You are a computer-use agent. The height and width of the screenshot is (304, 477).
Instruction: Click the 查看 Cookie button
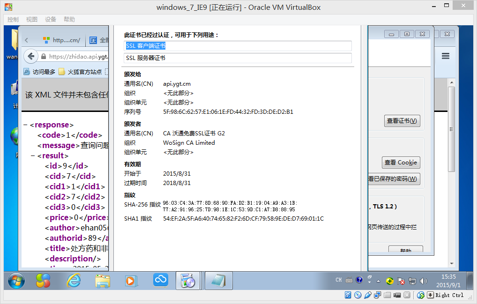(x=401, y=163)
